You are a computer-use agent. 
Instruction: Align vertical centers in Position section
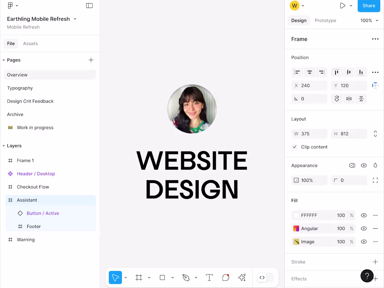[349, 72]
